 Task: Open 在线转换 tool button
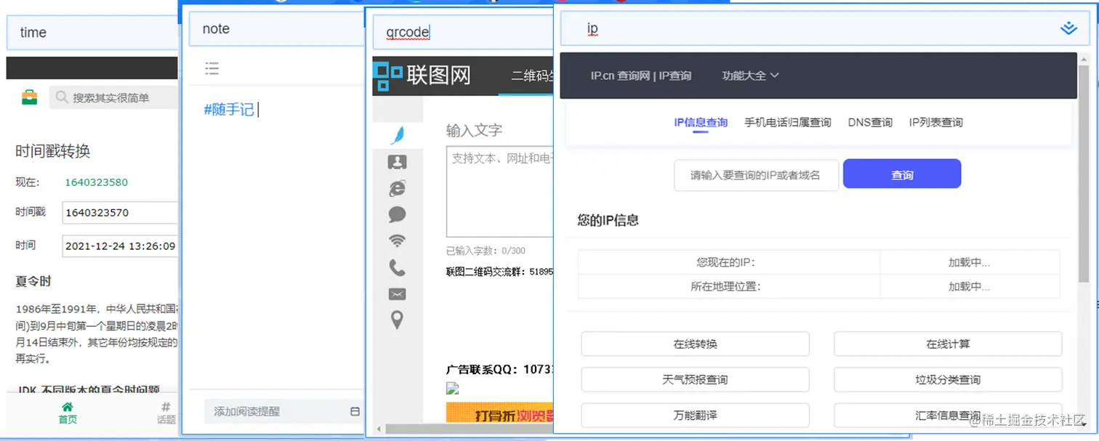tap(695, 344)
